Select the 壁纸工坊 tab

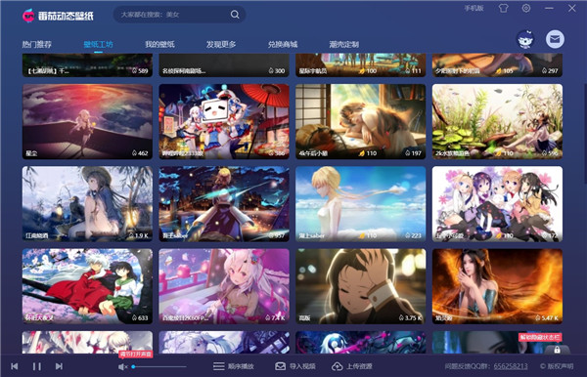coord(98,45)
